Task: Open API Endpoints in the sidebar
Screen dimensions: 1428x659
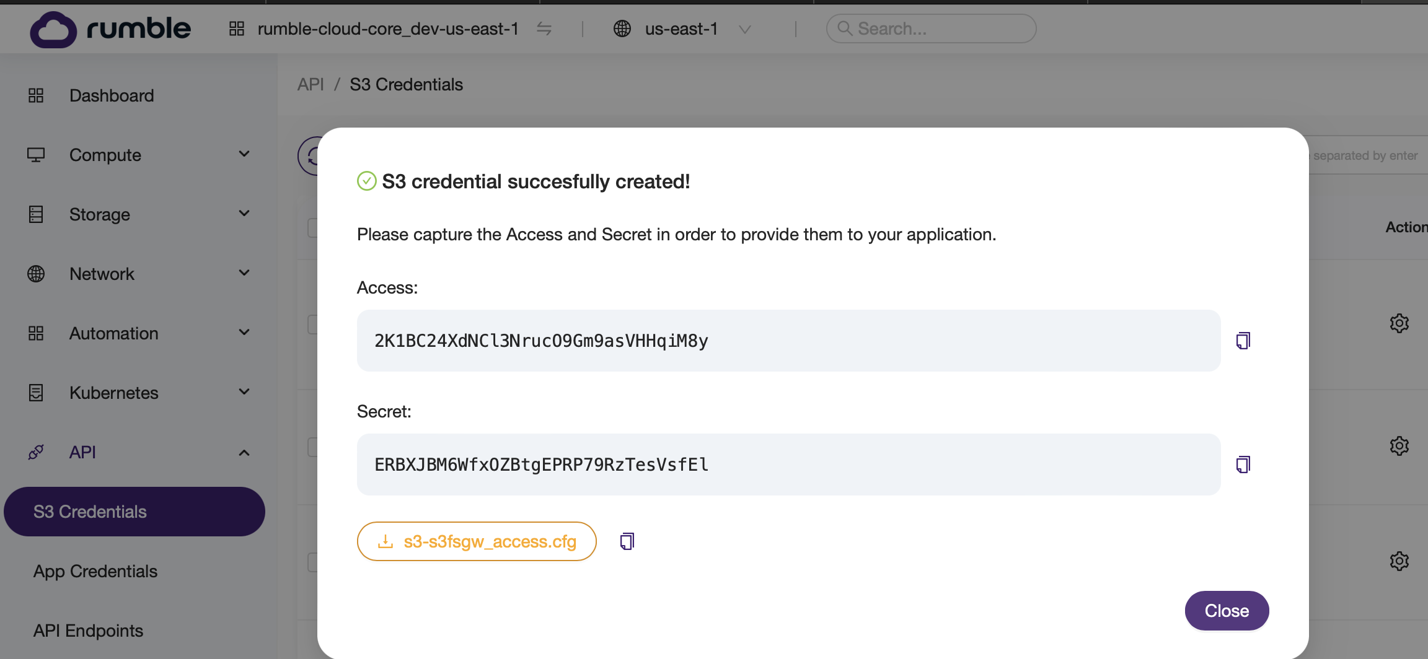Action: 88,631
